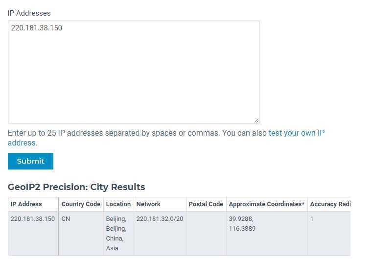Click the Postal Code column header

(206, 204)
